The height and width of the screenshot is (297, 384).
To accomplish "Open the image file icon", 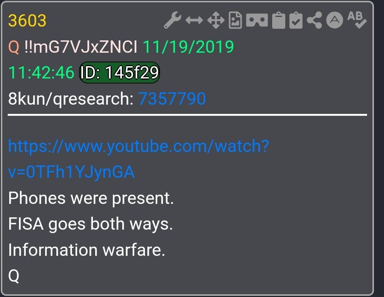I will pyautogui.click(x=235, y=20).
